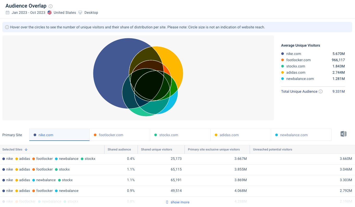Click the calendar icon beside the date range
Screen dimensions: 355x207
point(8,12)
